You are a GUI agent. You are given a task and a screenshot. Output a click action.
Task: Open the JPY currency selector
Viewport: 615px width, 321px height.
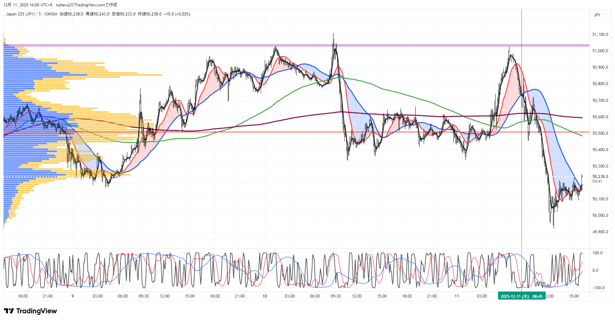(597, 15)
